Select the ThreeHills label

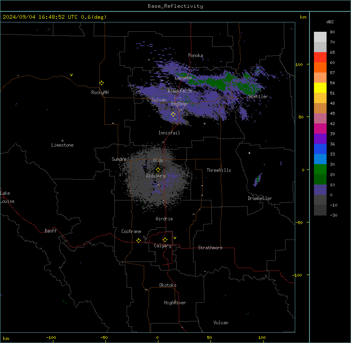(219, 170)
